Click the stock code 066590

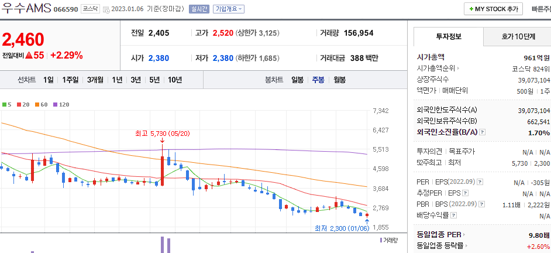pyautogui.click(x=66, y=9)
